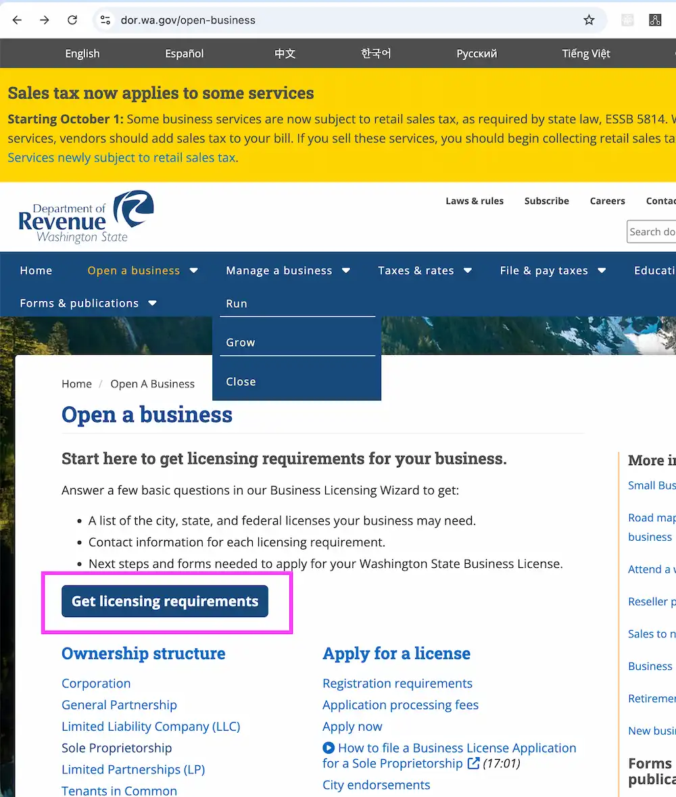
Task: Bookmark the page with the star icon
Action: pos(589,20)
